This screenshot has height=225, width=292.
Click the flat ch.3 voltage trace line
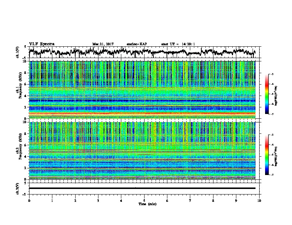click(142, 188)
